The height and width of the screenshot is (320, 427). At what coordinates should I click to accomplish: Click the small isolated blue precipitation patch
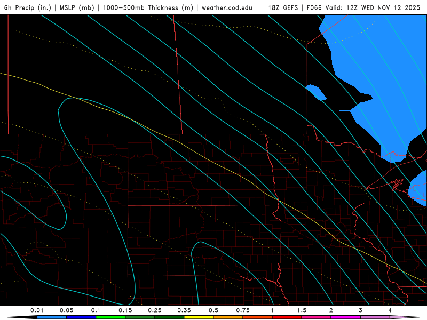pyautogui.click(x=317, y=92)
